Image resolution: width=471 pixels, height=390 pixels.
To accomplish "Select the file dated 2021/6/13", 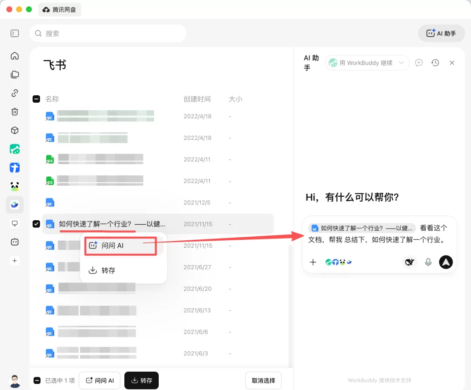I will (x=158, y=310).
